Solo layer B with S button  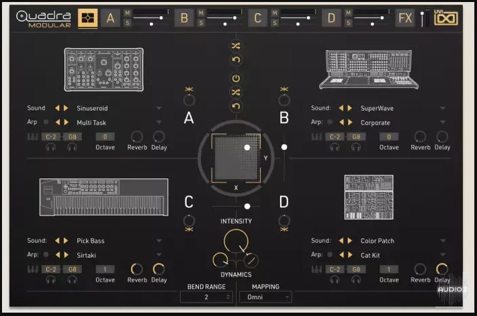coord(201,23)
